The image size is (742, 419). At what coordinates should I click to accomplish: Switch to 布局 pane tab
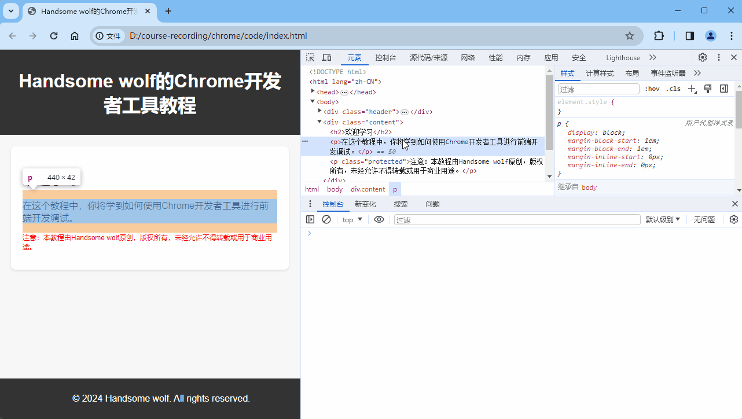[x=632, y=73]
